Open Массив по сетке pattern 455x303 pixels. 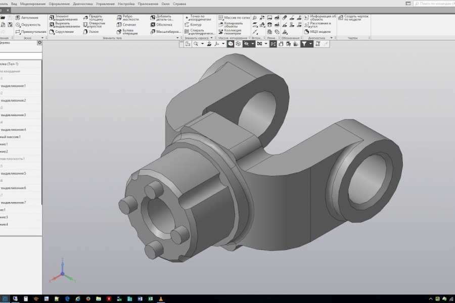(234, 18)
